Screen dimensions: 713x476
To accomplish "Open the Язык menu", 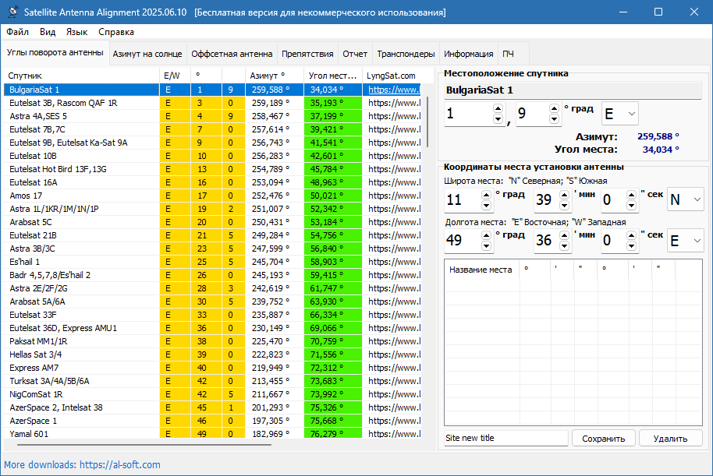I will pos(77,32).
